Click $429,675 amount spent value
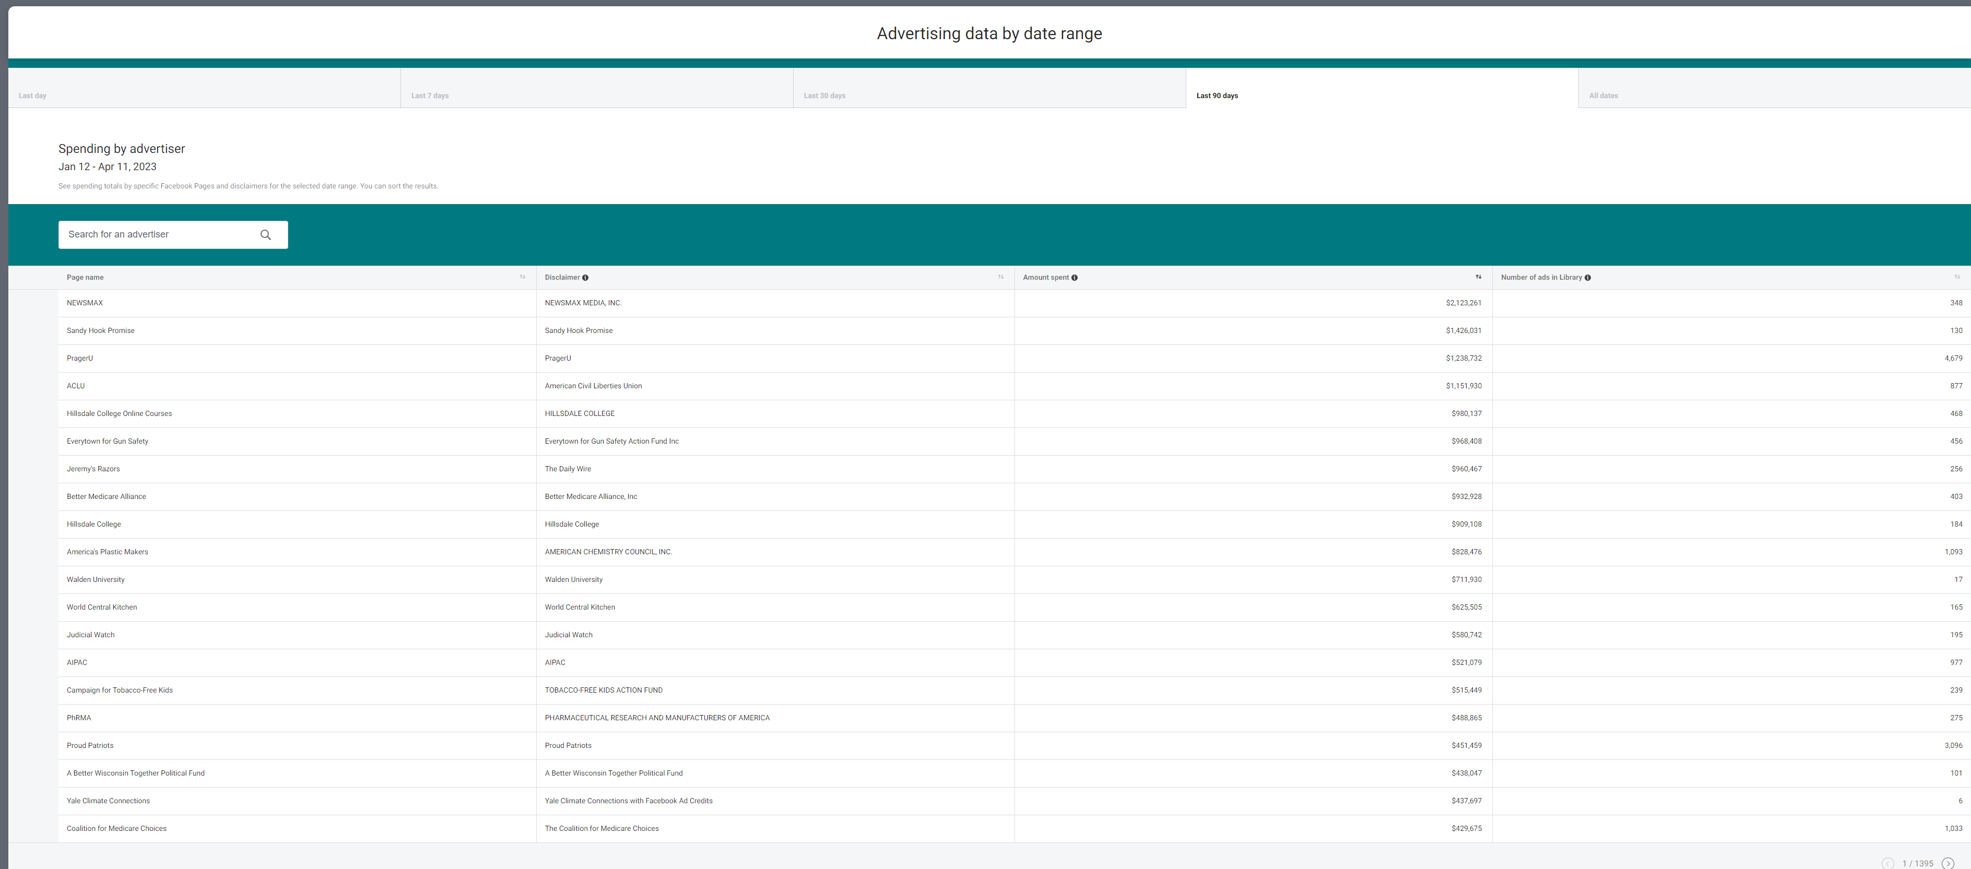Viewport: 1971px width, 869px height. coord(1466,828)
